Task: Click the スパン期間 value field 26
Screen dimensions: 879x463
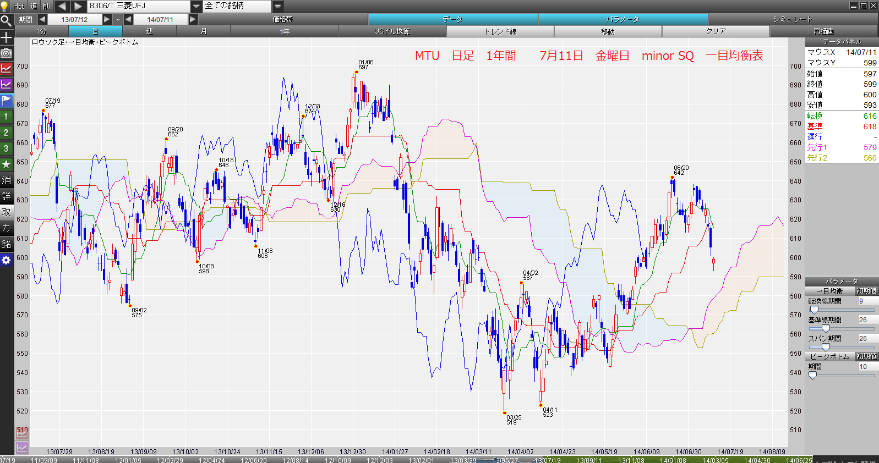Action: click(868, 338)
